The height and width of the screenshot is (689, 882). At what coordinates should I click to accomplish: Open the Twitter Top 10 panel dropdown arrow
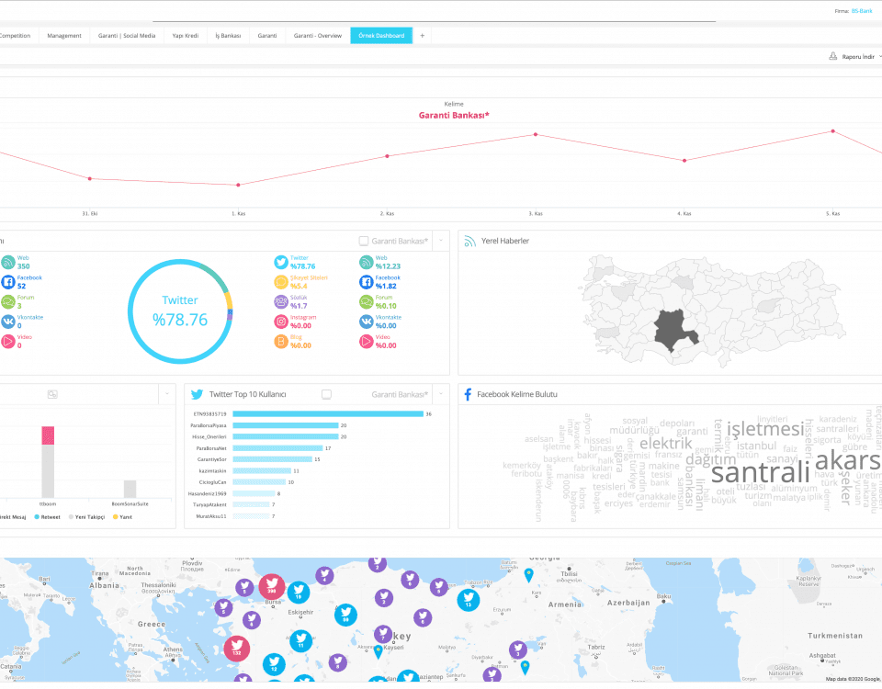(440, 394)
